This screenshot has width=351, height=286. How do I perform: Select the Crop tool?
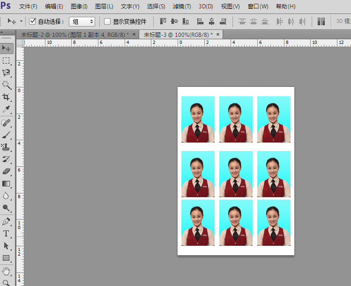(7, 97)
